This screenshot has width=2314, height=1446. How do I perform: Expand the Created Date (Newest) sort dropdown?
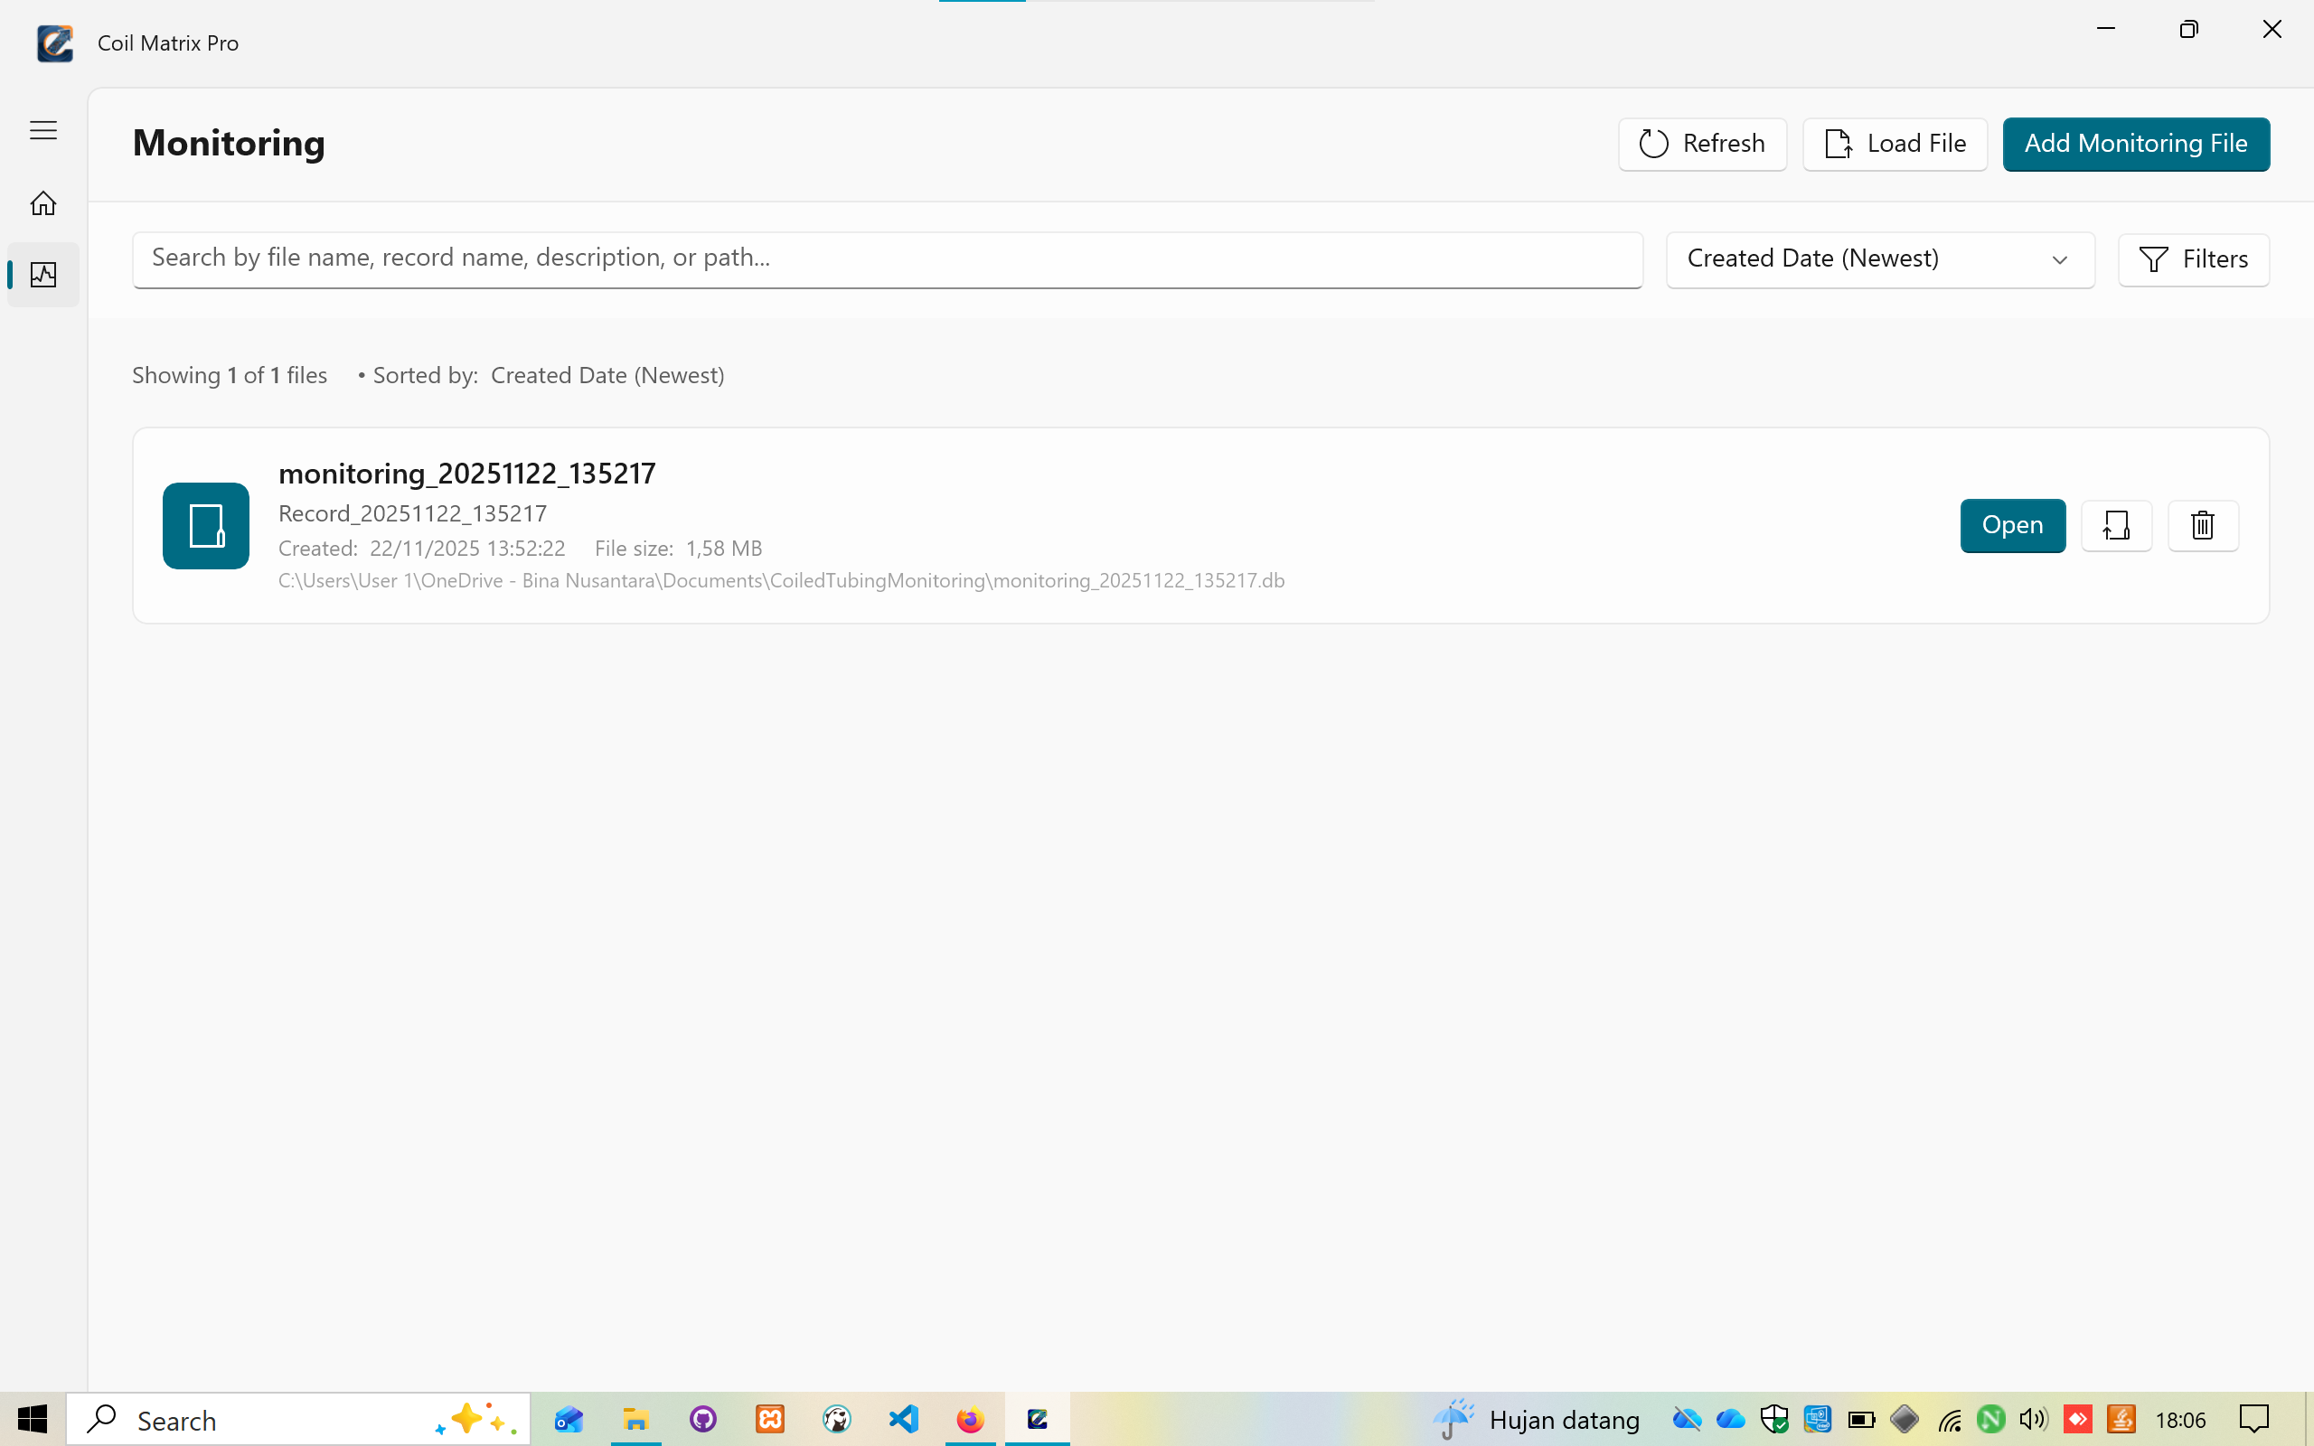[1879, 259]
